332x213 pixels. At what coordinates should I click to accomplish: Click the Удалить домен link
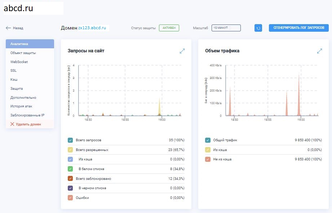tap(28, 124)
